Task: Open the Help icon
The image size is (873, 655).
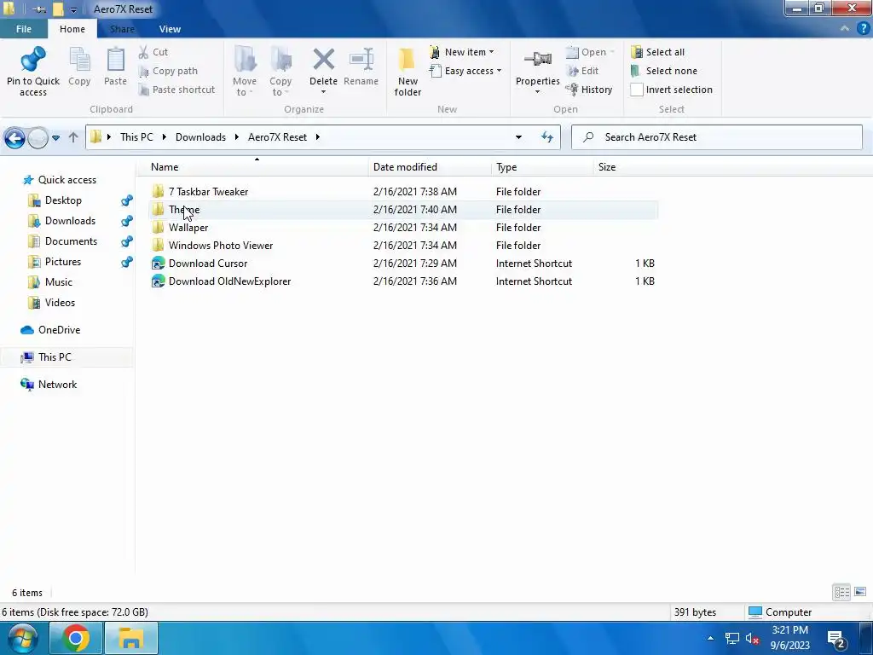Action: [x=863, y=28]
